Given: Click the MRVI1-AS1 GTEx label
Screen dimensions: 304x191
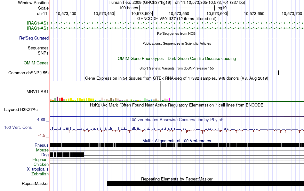Looking at the screenshot, I should (37, 92).
